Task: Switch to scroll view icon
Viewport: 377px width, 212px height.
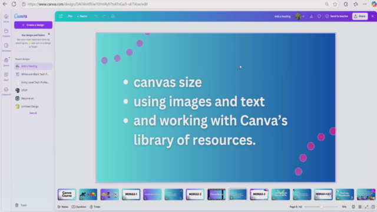Action: (353, 207)
